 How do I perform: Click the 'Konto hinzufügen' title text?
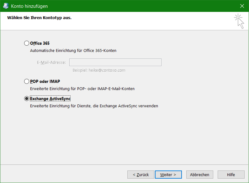pos(29,6)
